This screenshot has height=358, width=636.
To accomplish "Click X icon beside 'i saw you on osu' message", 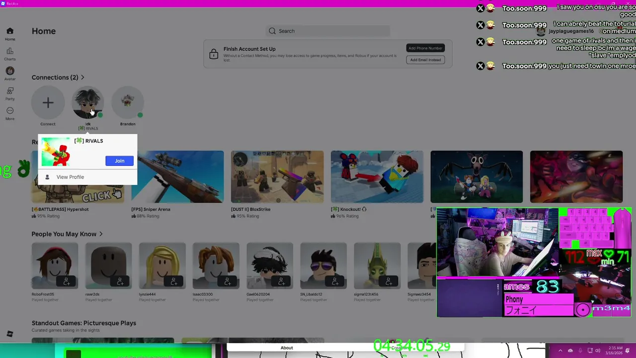I will click(x=480, y=8).
